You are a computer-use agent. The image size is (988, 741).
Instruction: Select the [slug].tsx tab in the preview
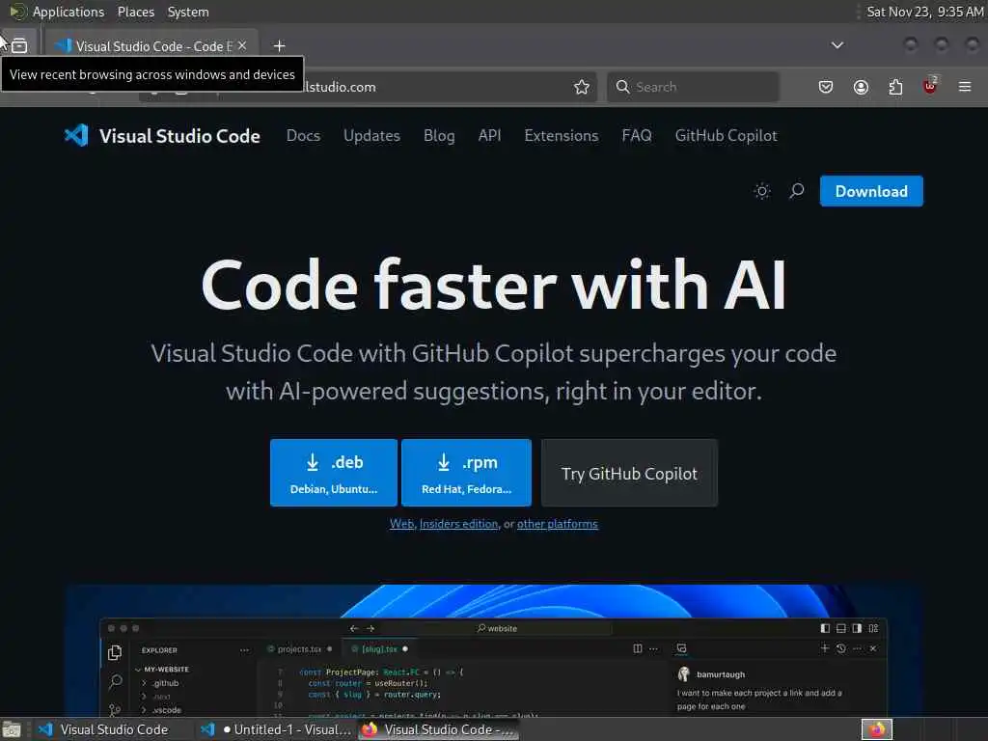(x=379, y=649)
